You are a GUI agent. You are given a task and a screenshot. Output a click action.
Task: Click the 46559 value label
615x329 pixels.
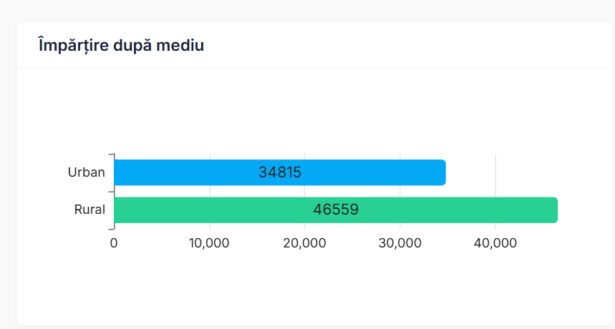336,210
